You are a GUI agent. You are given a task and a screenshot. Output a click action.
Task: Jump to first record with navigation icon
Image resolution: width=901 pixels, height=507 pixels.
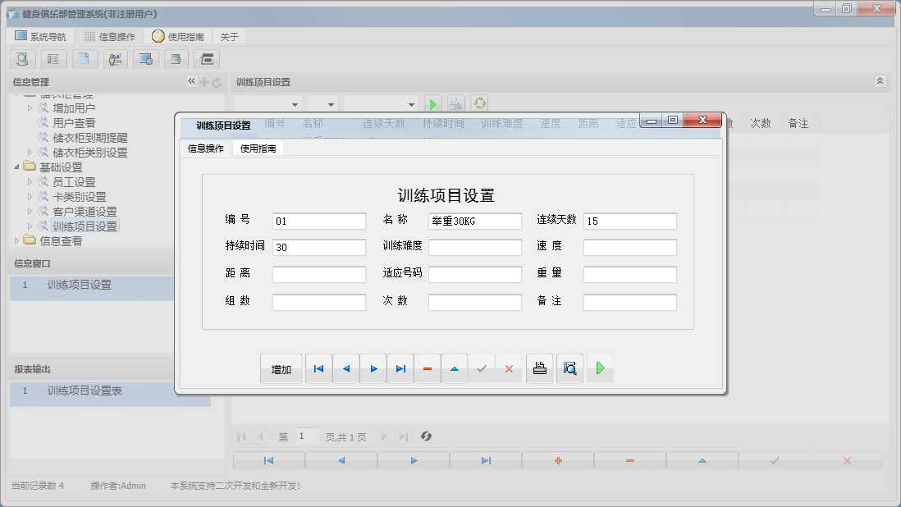(x=318, y=368)
